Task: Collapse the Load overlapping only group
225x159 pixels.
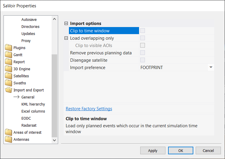Action: (66, 38)
